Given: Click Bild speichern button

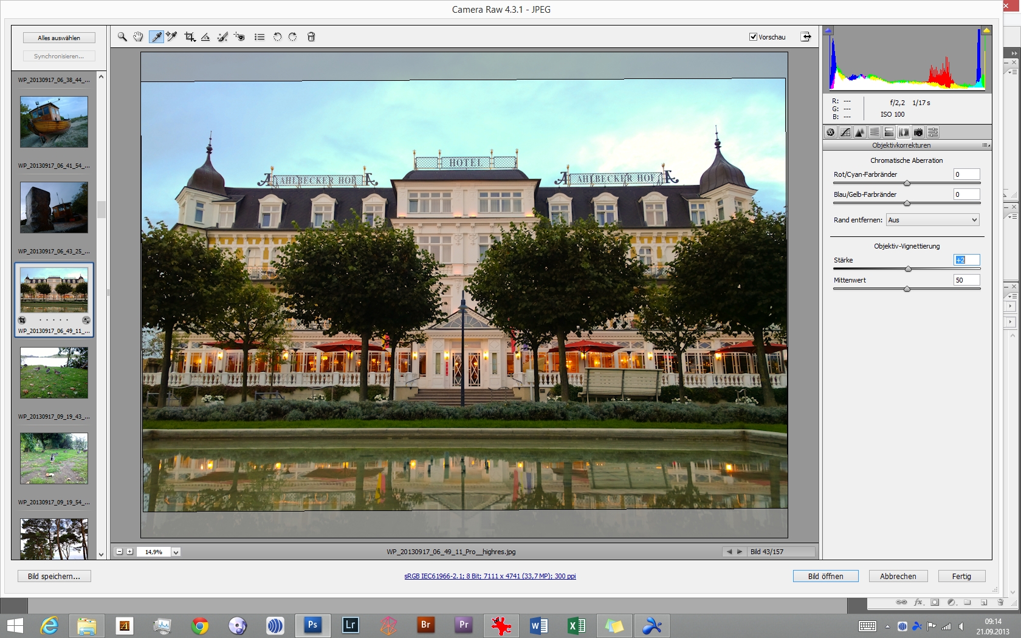Looking at the screenshot, I should coord(54,576).
